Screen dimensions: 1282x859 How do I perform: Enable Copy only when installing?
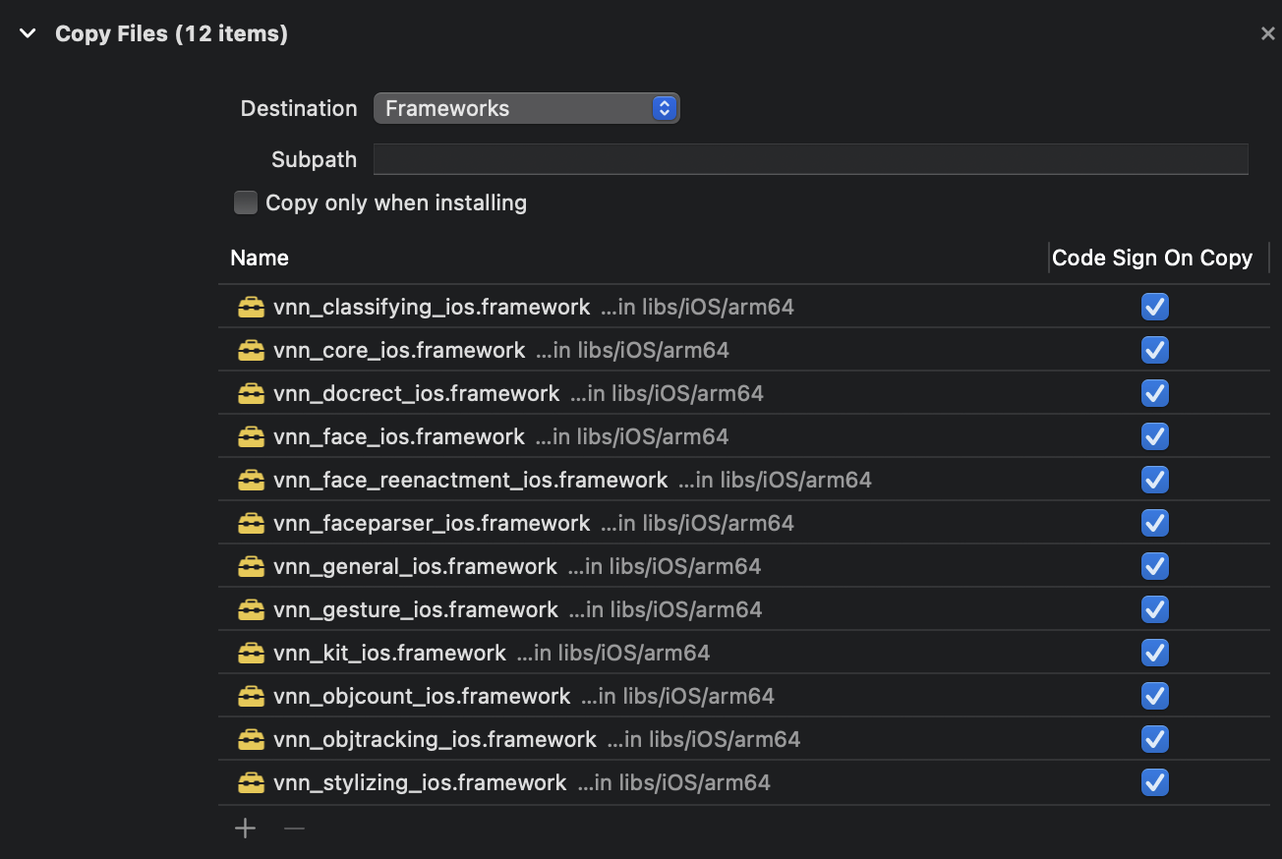(245, 203)
